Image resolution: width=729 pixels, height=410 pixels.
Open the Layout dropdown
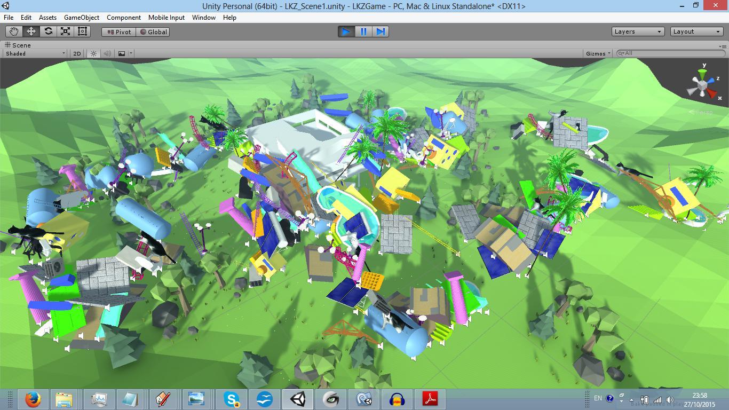(x=696, y=31)
